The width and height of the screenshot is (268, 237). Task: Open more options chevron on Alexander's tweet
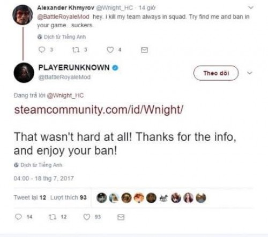(x=251, y=7)
